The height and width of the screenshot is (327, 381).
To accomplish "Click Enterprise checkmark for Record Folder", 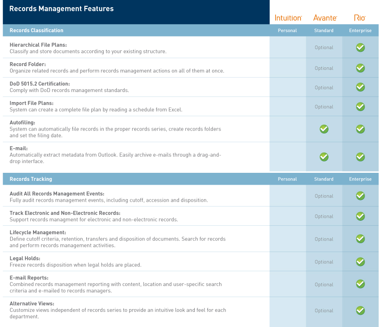I will pos(360,68).
